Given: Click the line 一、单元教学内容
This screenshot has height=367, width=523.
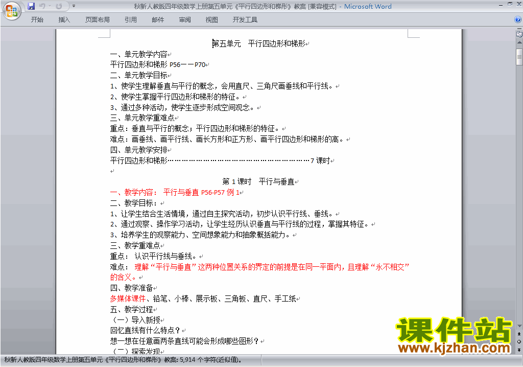Looking at the screenshot, I should coord(139,54).
